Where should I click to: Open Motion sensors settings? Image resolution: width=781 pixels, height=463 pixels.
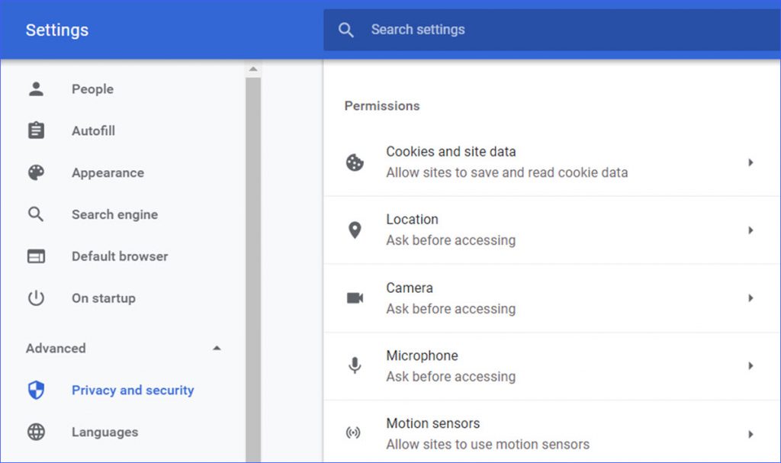(750, 433)
